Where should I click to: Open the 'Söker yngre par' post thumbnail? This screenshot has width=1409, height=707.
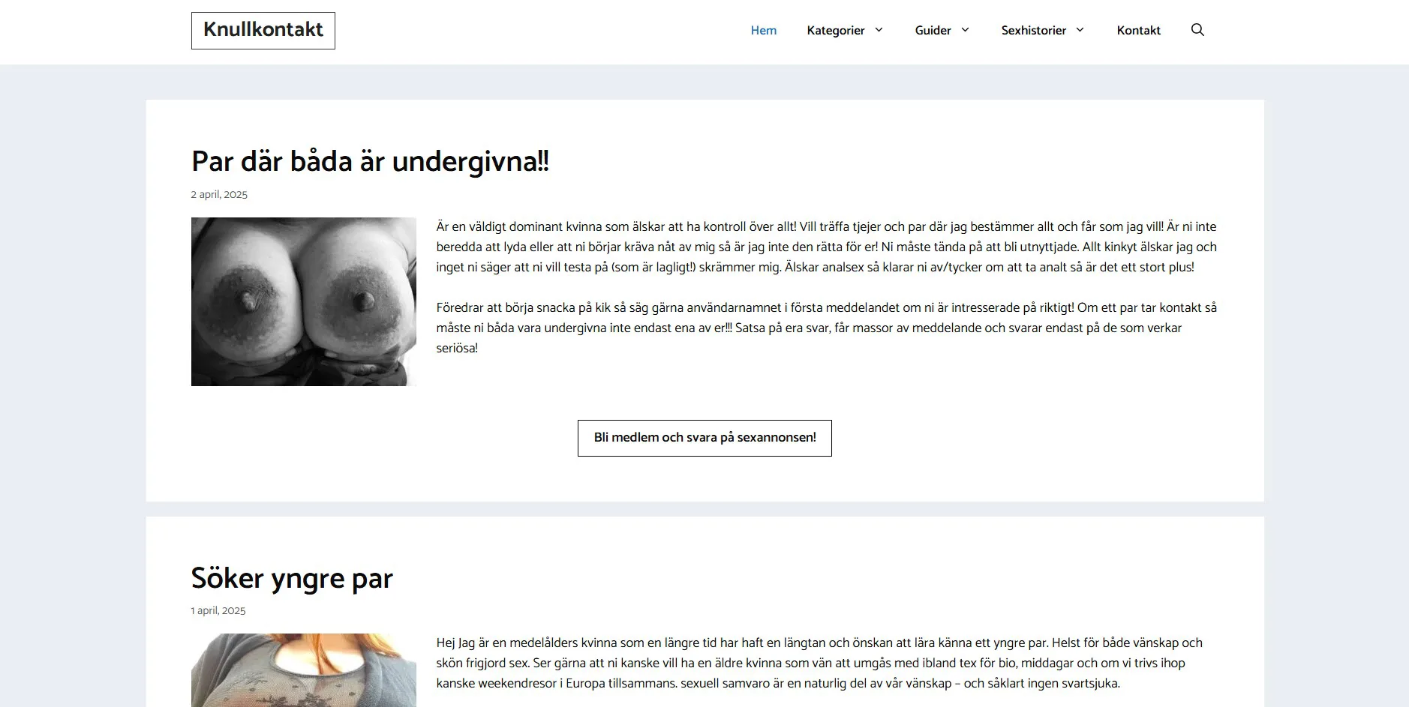click(x=304, y=670)
